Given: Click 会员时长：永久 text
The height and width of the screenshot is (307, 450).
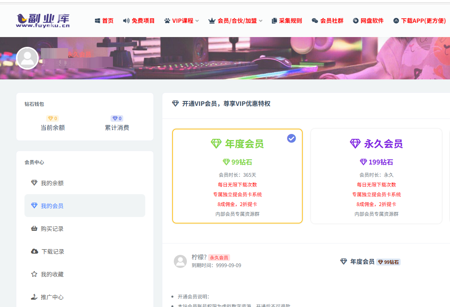Looking at the screenshot, I should click(x=376, y=175).
